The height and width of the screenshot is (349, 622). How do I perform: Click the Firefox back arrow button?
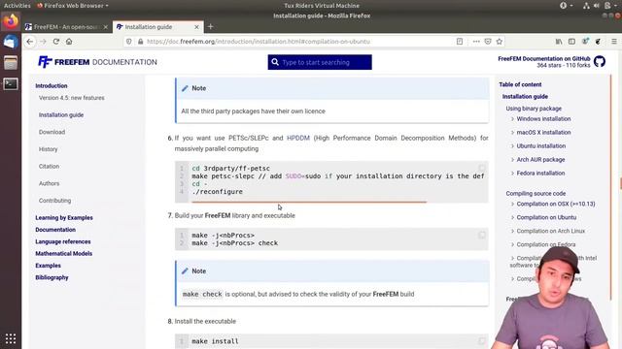coord(30,42)
